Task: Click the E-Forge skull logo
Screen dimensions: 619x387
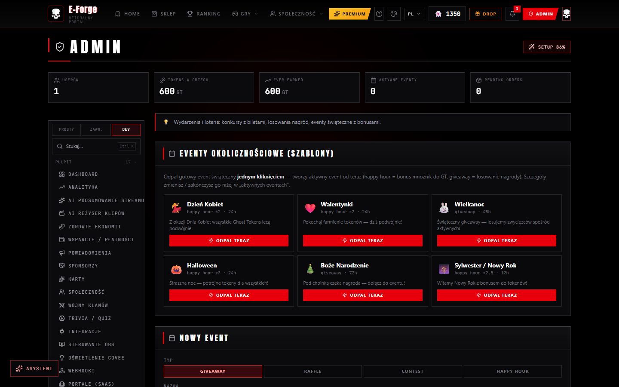Action: tap(55, 14)
